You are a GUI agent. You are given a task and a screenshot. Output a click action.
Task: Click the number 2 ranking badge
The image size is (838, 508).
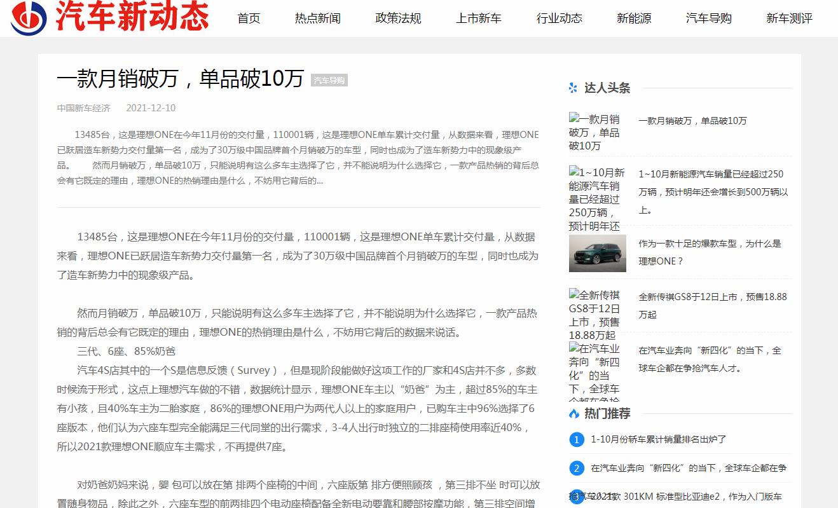coord(576,469)
